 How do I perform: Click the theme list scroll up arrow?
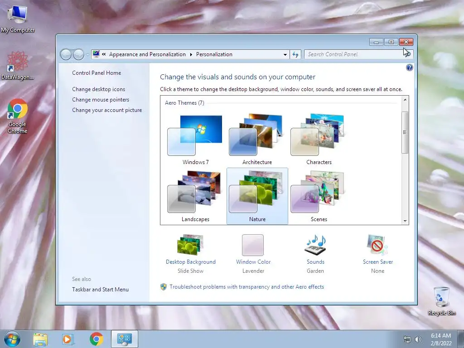[405, 100]
